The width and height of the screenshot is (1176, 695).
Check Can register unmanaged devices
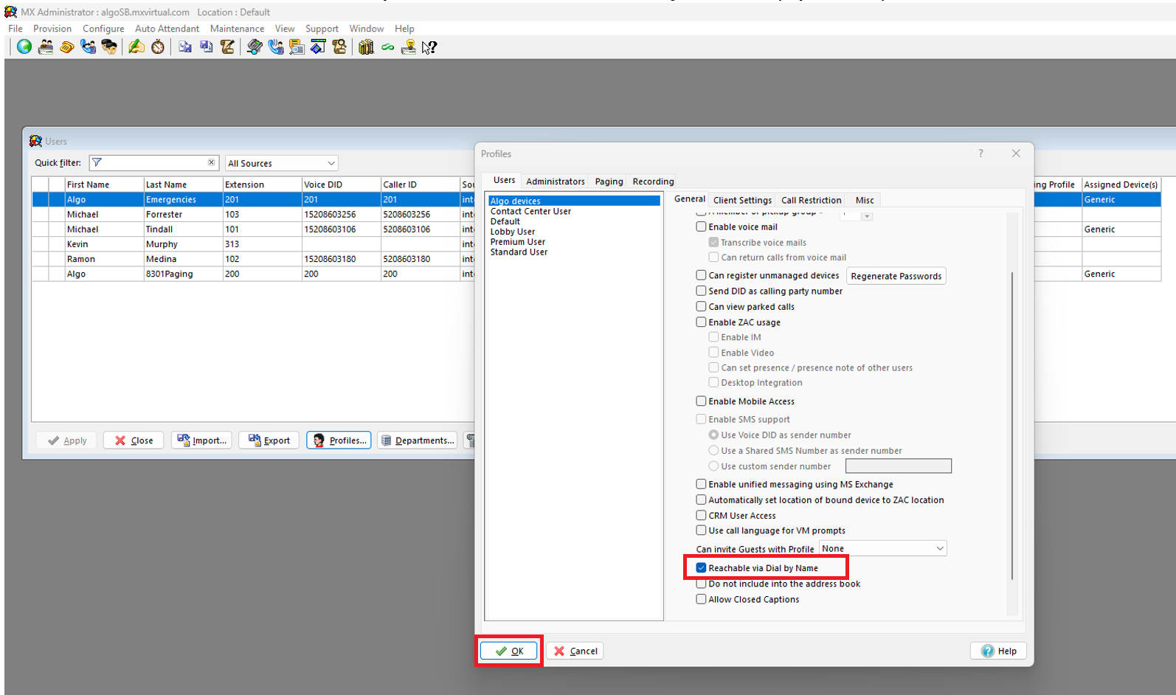[x=701, y=275]
